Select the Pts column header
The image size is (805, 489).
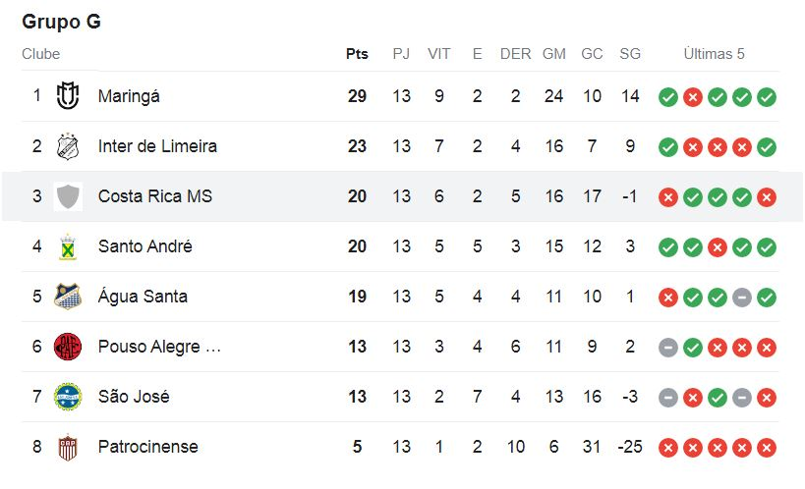[x=357, y=54]
